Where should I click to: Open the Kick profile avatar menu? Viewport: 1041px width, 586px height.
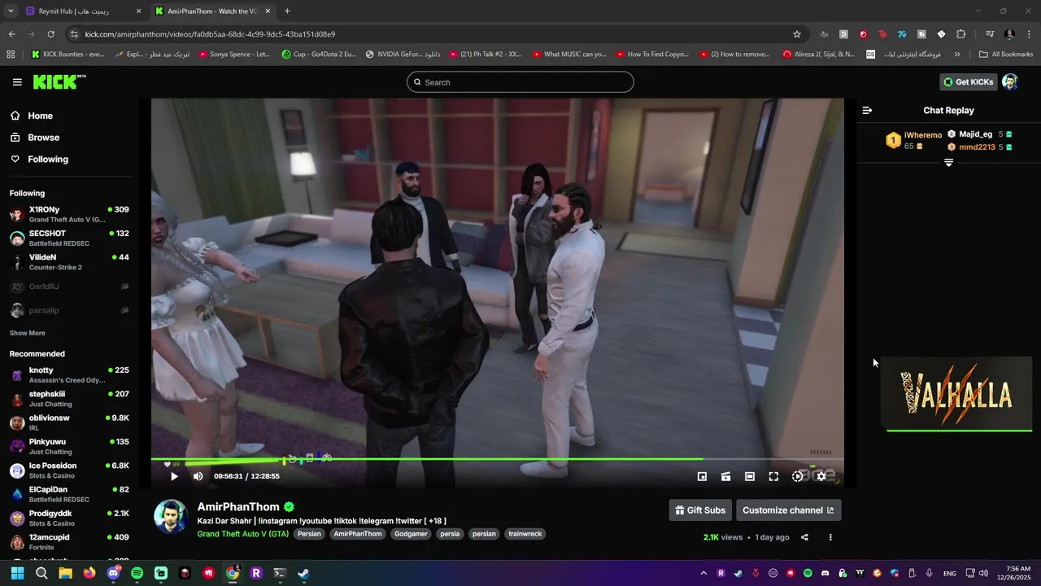1010,81
